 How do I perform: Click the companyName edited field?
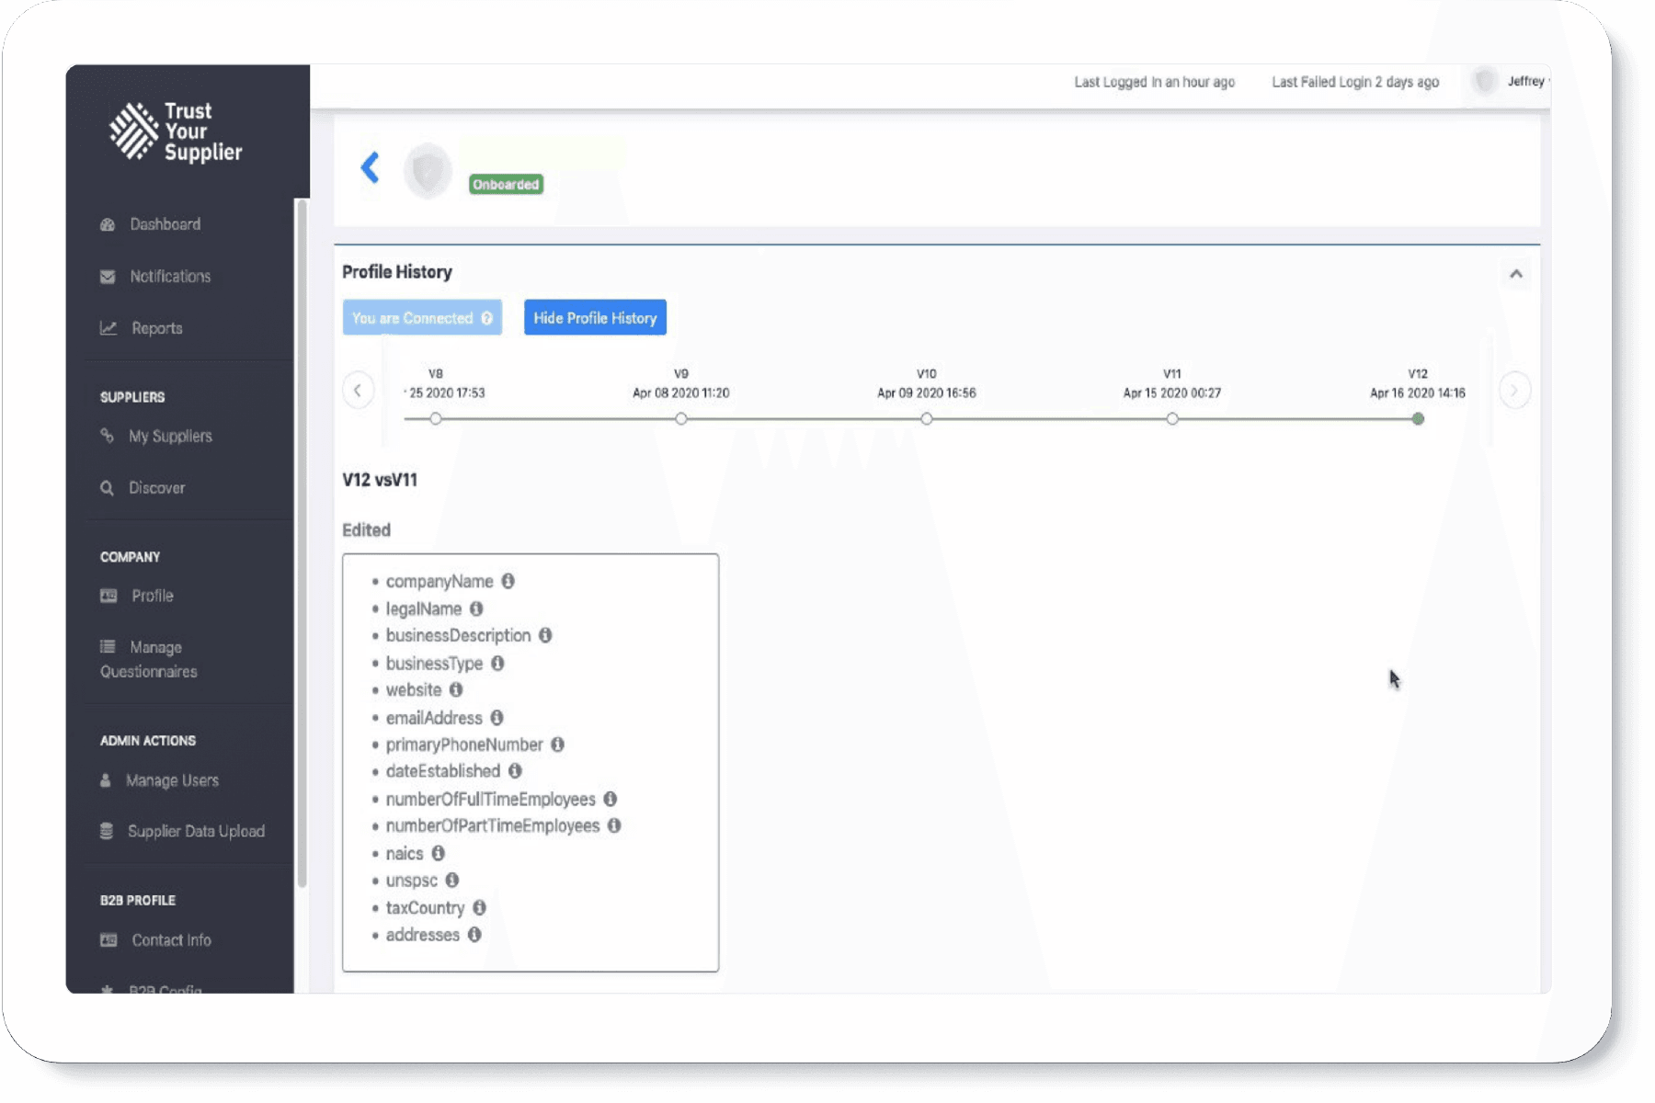[439, 582]
